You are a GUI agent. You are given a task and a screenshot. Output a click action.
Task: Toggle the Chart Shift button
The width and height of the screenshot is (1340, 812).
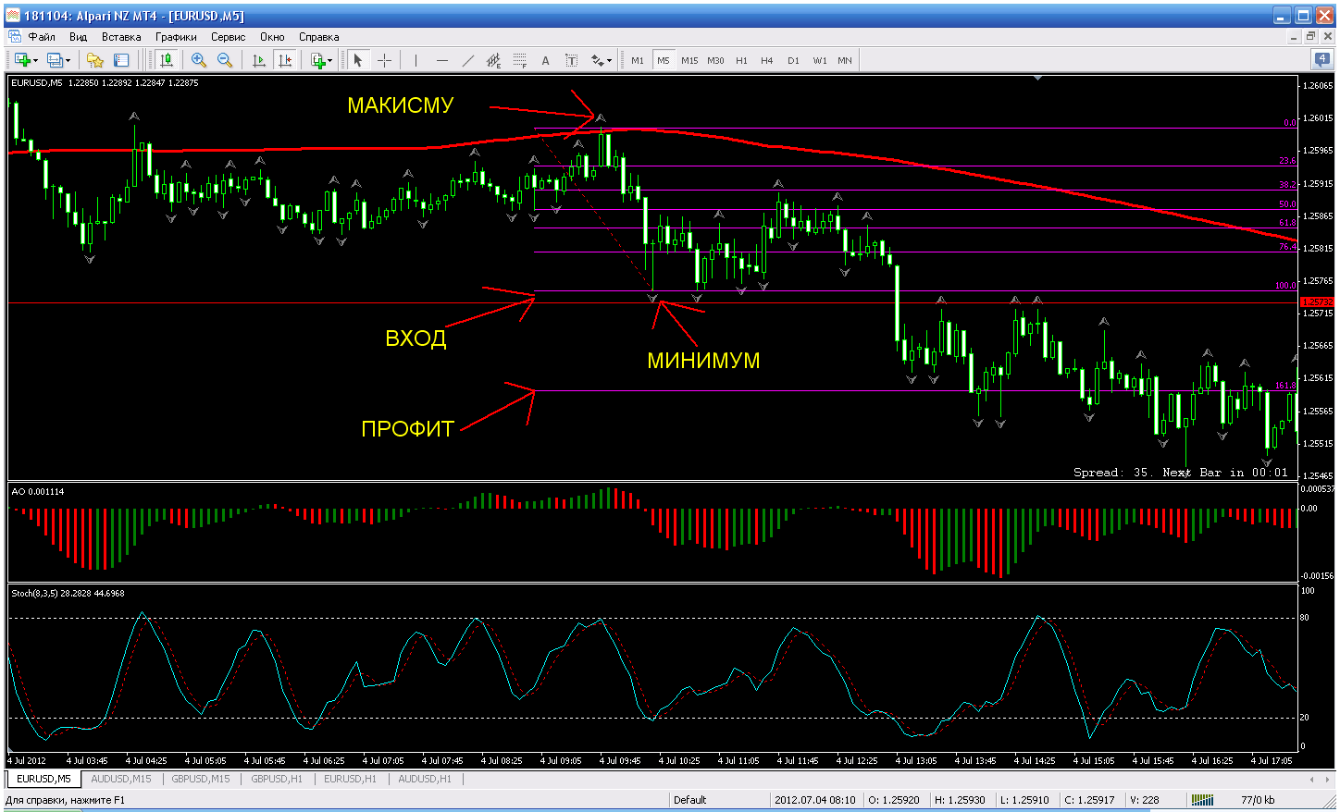pyautogui.click(x=285, y=60)
